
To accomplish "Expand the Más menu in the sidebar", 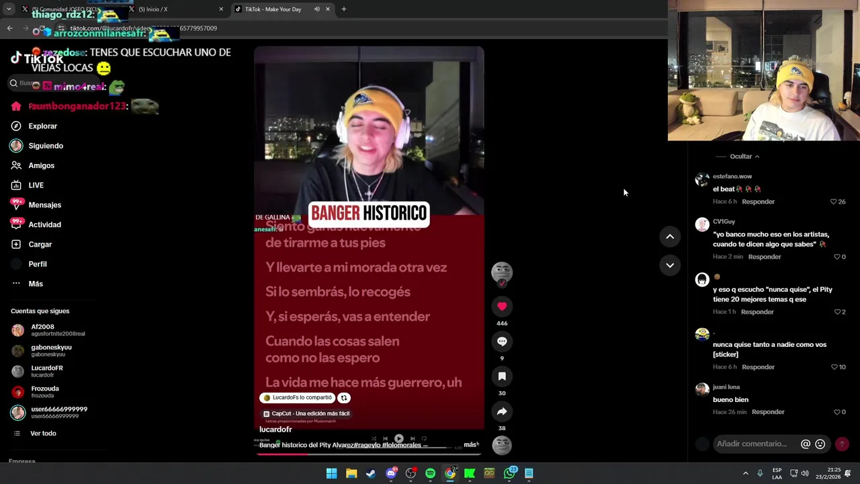I will click(36, 284).
